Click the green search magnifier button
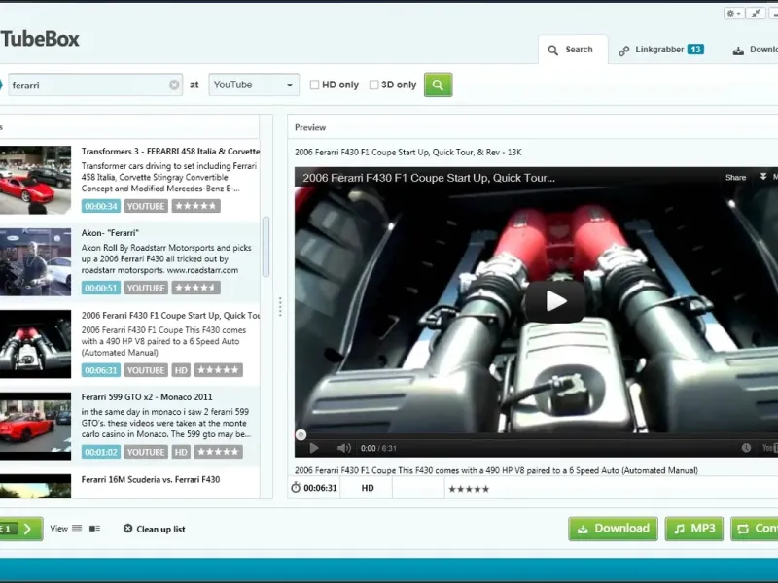 tap(438, 85)
